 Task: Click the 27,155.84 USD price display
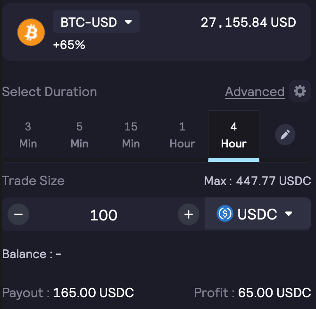pos(248,22)
